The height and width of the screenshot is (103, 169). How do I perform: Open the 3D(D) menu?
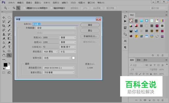73,3
